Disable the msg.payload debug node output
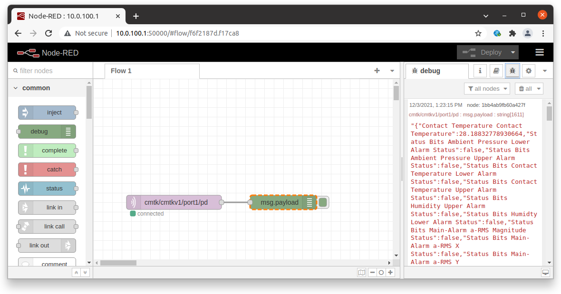 [x=323, y=202]
